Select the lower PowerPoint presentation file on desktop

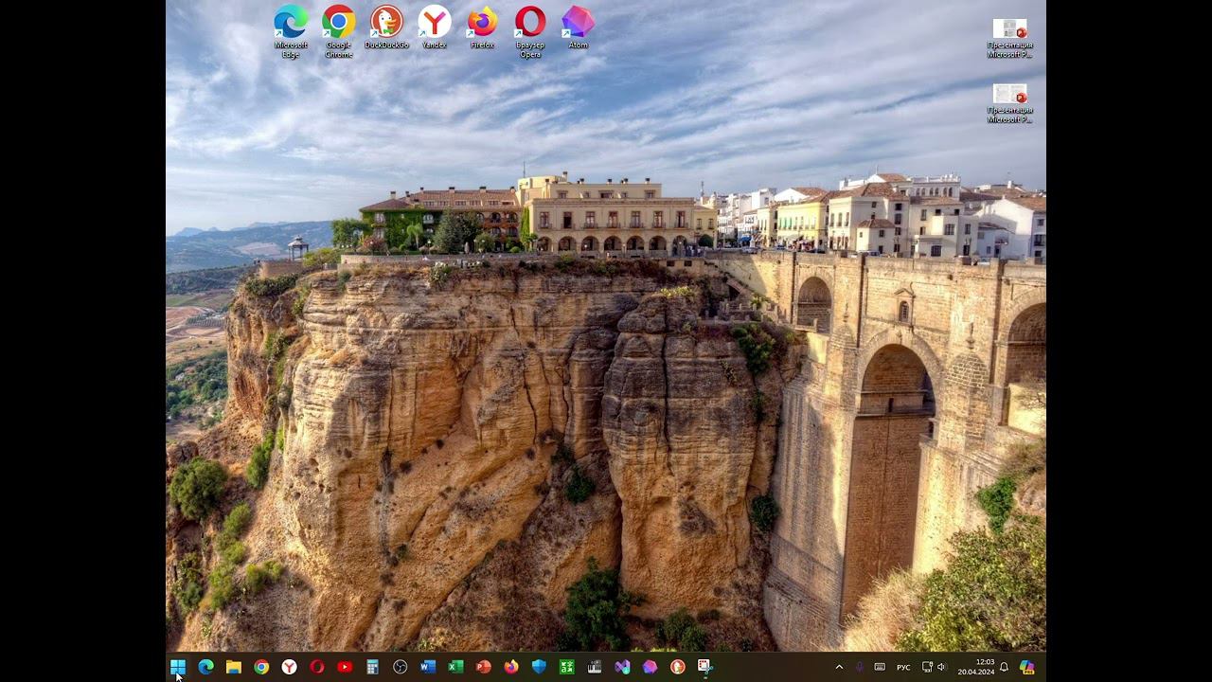coord(1009,104)
